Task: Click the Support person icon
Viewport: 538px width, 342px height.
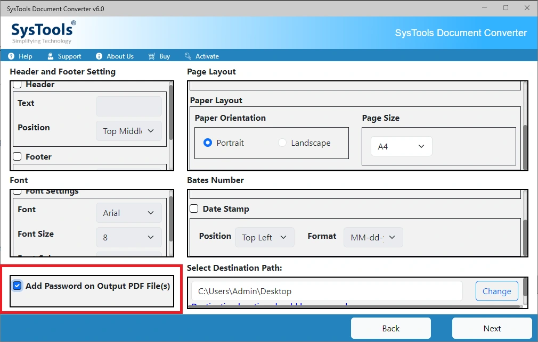Action: 51,56
